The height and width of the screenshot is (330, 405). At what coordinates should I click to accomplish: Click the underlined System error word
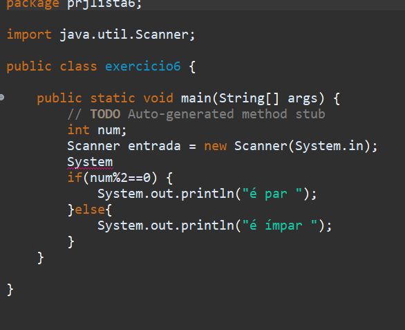pyautogui.click(x=90, y=163)
